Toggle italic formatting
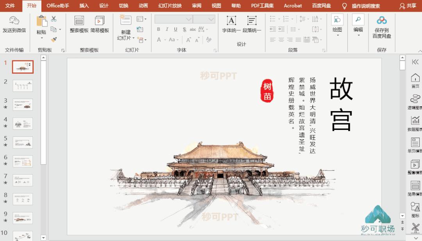The image size is (422, 241). pyautogui.click(x=167, y=29)
